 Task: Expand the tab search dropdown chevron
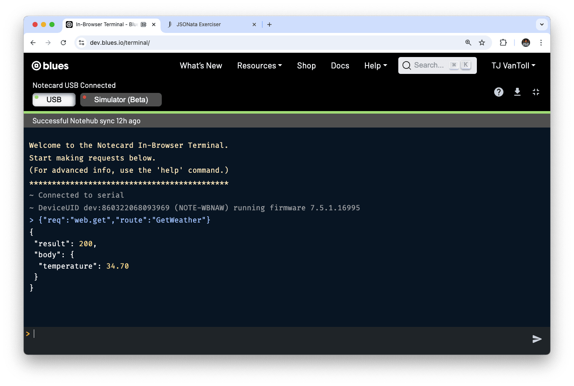542,24
